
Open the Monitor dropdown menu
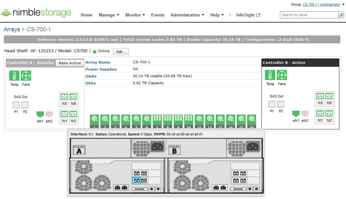click(x=135, y=15)
